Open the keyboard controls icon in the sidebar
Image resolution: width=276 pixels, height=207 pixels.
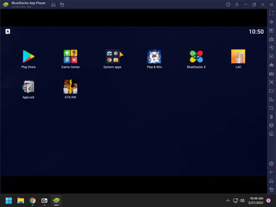[271, 39]
